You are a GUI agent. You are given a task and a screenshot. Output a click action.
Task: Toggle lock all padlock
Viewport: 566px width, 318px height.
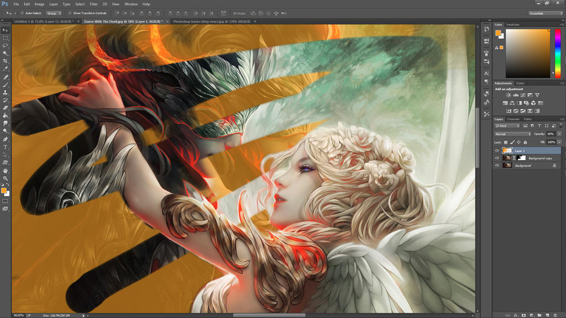(x=525, y=142)
